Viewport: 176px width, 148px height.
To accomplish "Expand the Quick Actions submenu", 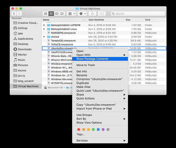I will 100,99.
